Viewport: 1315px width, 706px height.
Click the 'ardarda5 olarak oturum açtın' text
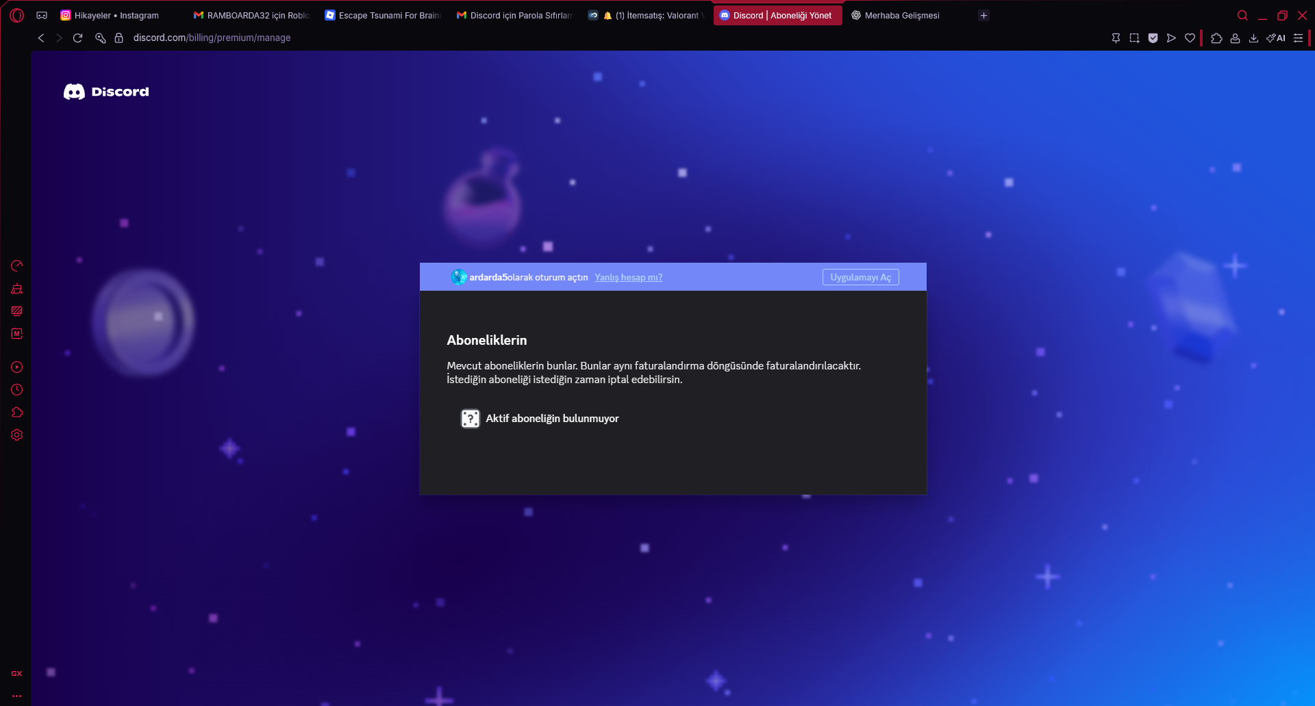(529, 277)
